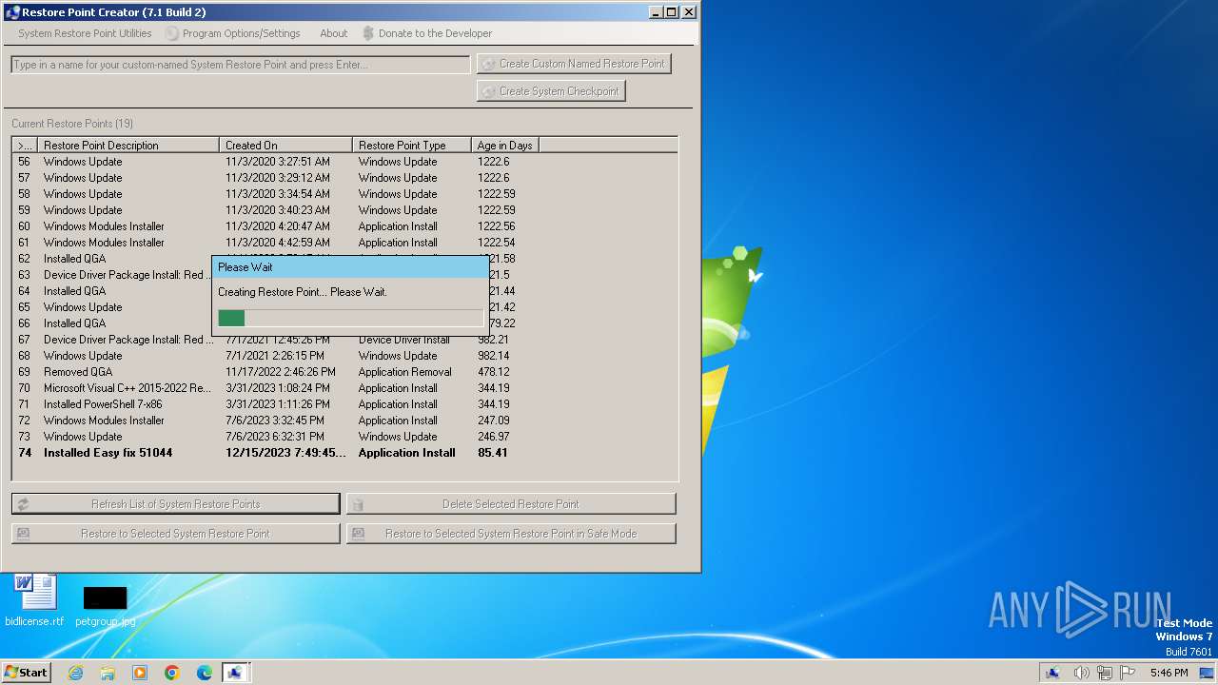Select Installed Easy fix 51044 restore point
Viewport: 1218px width, 685px height.
(x=345, y=453)
